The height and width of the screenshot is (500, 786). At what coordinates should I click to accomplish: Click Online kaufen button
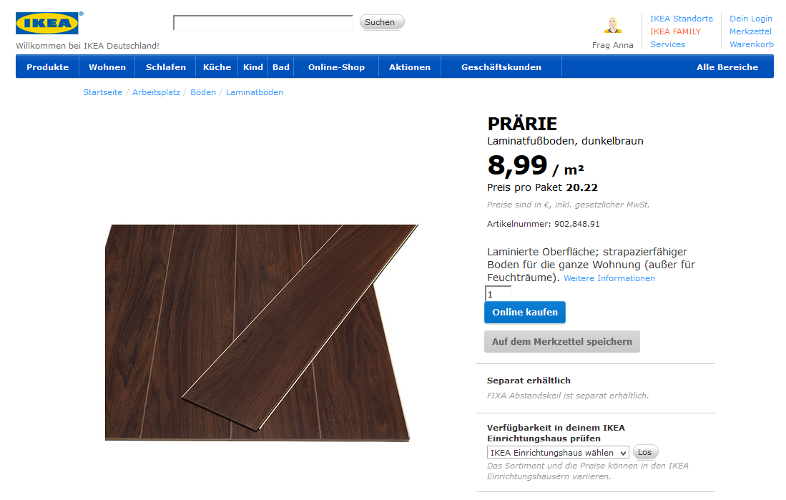pyautogui.click(x=525, y=313)
